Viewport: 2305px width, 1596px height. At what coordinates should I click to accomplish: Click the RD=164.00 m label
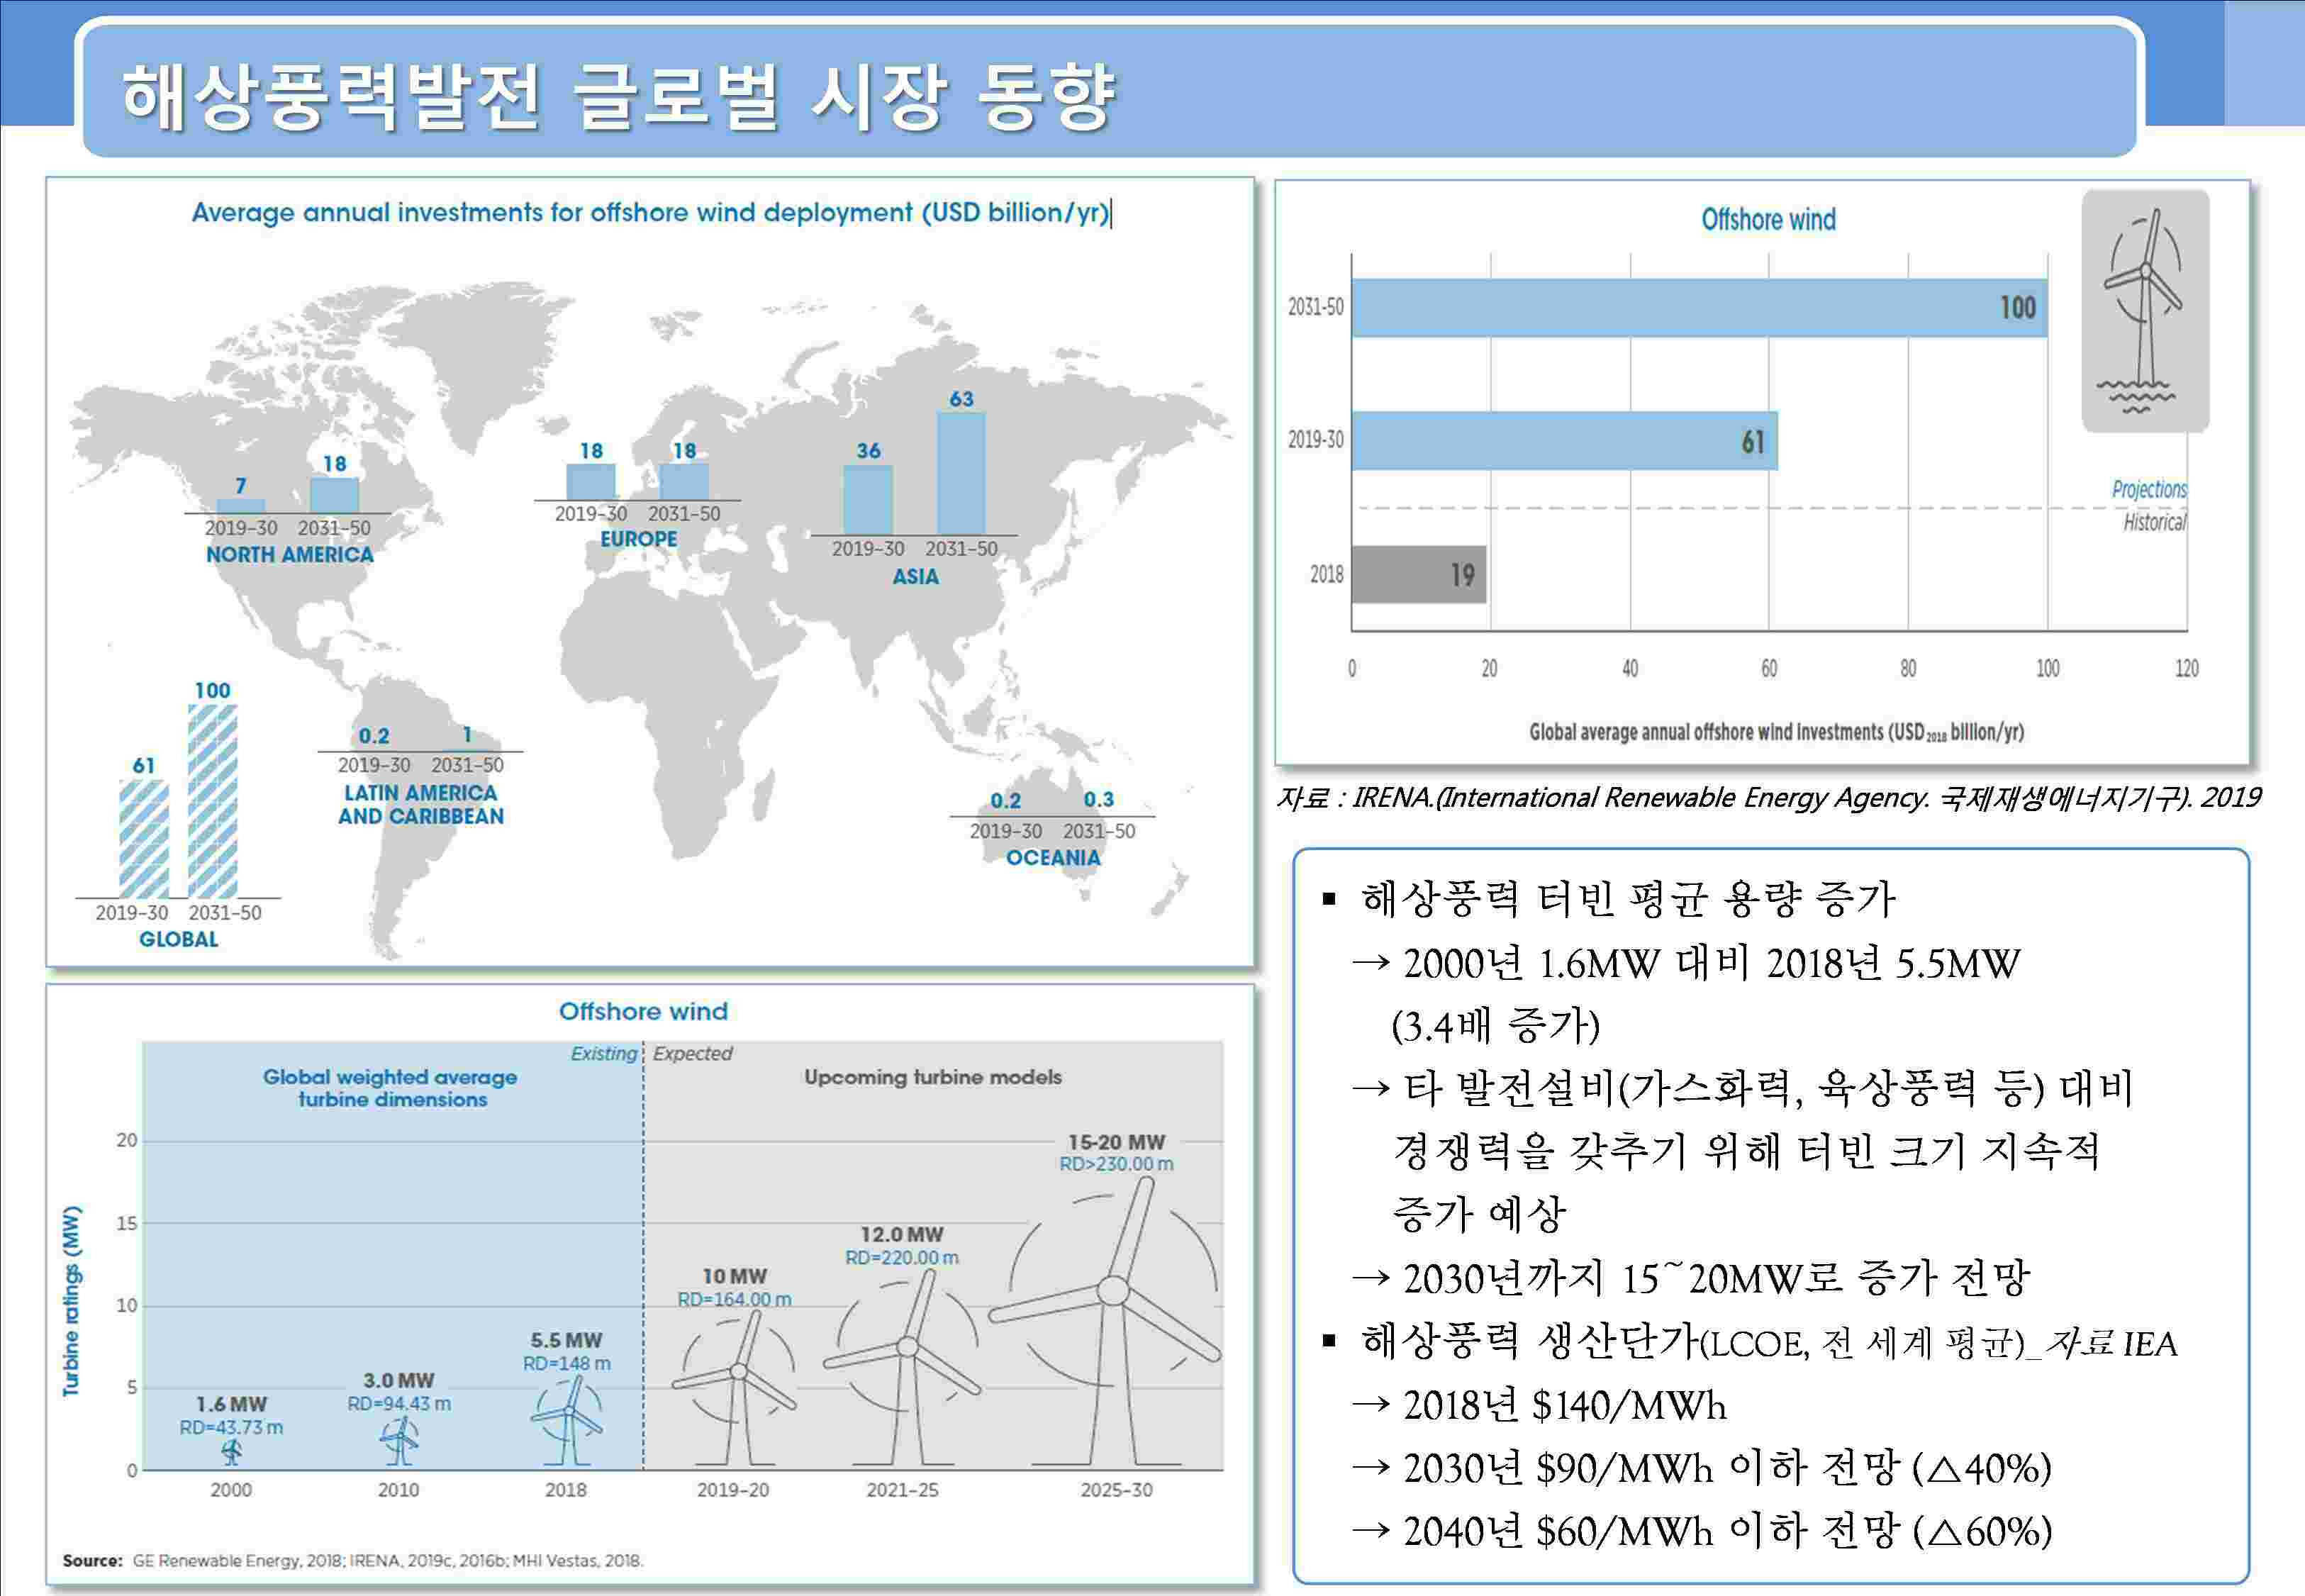(734, 1300)
